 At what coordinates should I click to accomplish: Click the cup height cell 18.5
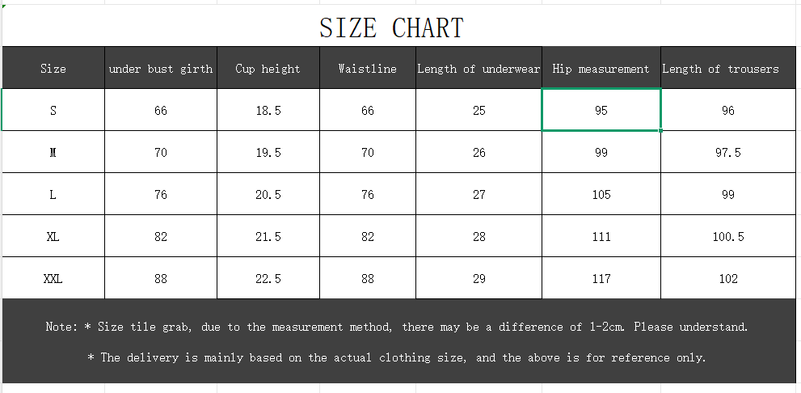(x=268, y=110)
